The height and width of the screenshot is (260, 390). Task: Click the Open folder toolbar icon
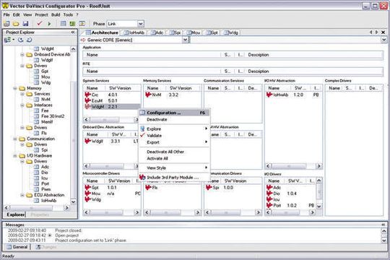pyautogui.click(x=16, y=24)
